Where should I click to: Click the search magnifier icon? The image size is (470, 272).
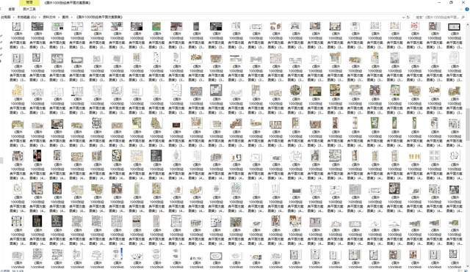463,18
